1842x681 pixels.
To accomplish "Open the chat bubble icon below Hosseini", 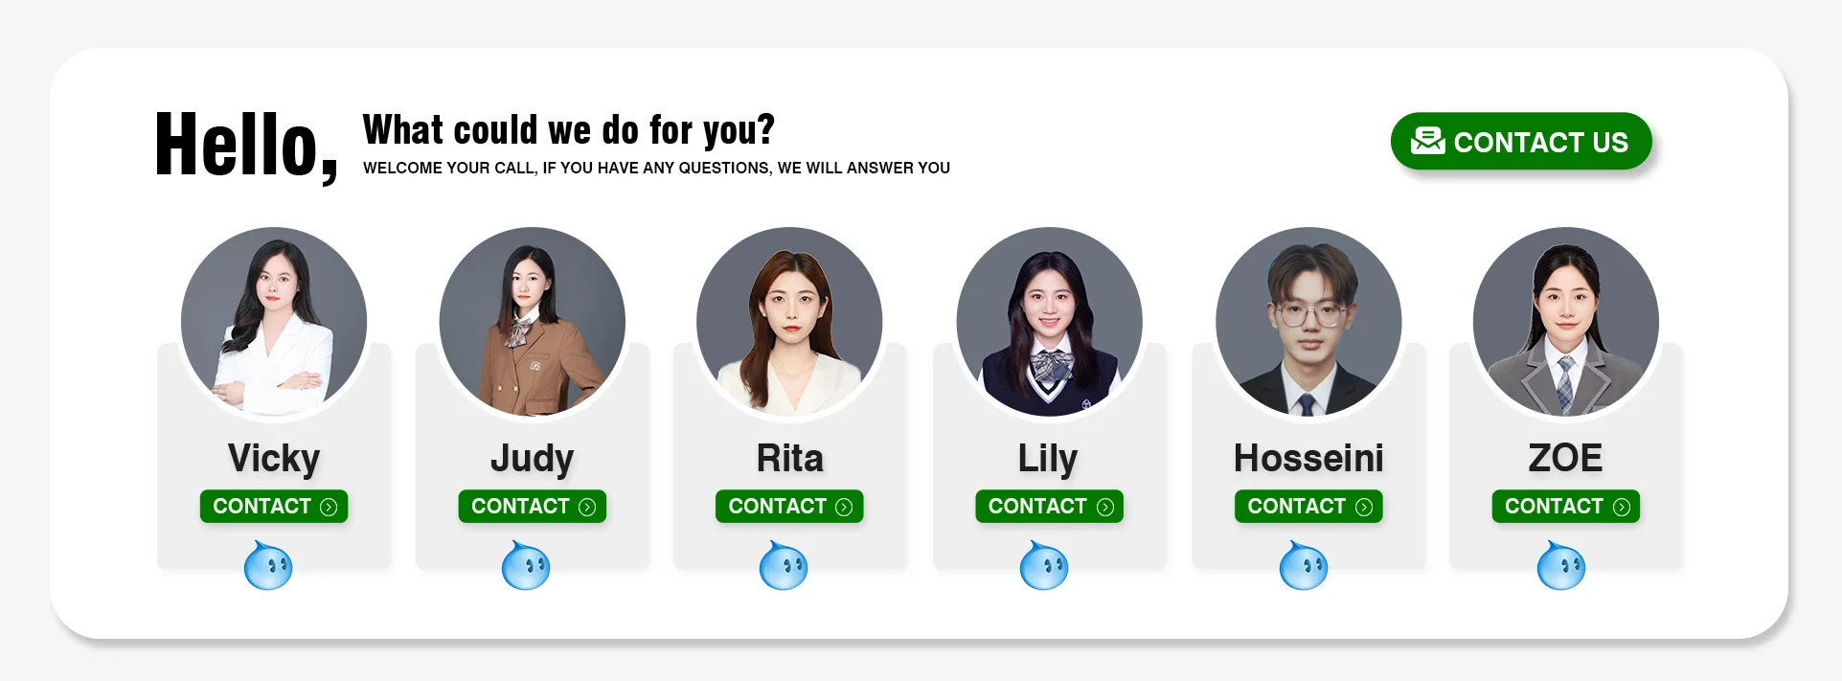I will pyautogui.click(x=1304, y=566).
